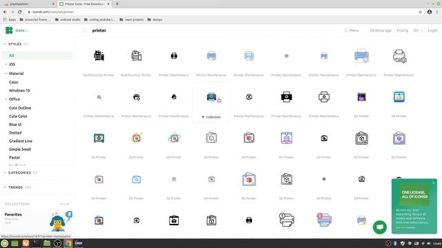
Task: Click the Icons8 green logo
Action: point(9,30)
